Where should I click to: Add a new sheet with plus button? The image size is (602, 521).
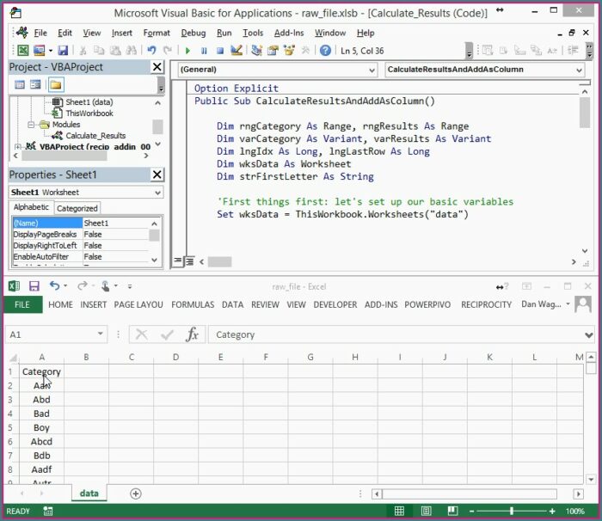tap(136, 493)
